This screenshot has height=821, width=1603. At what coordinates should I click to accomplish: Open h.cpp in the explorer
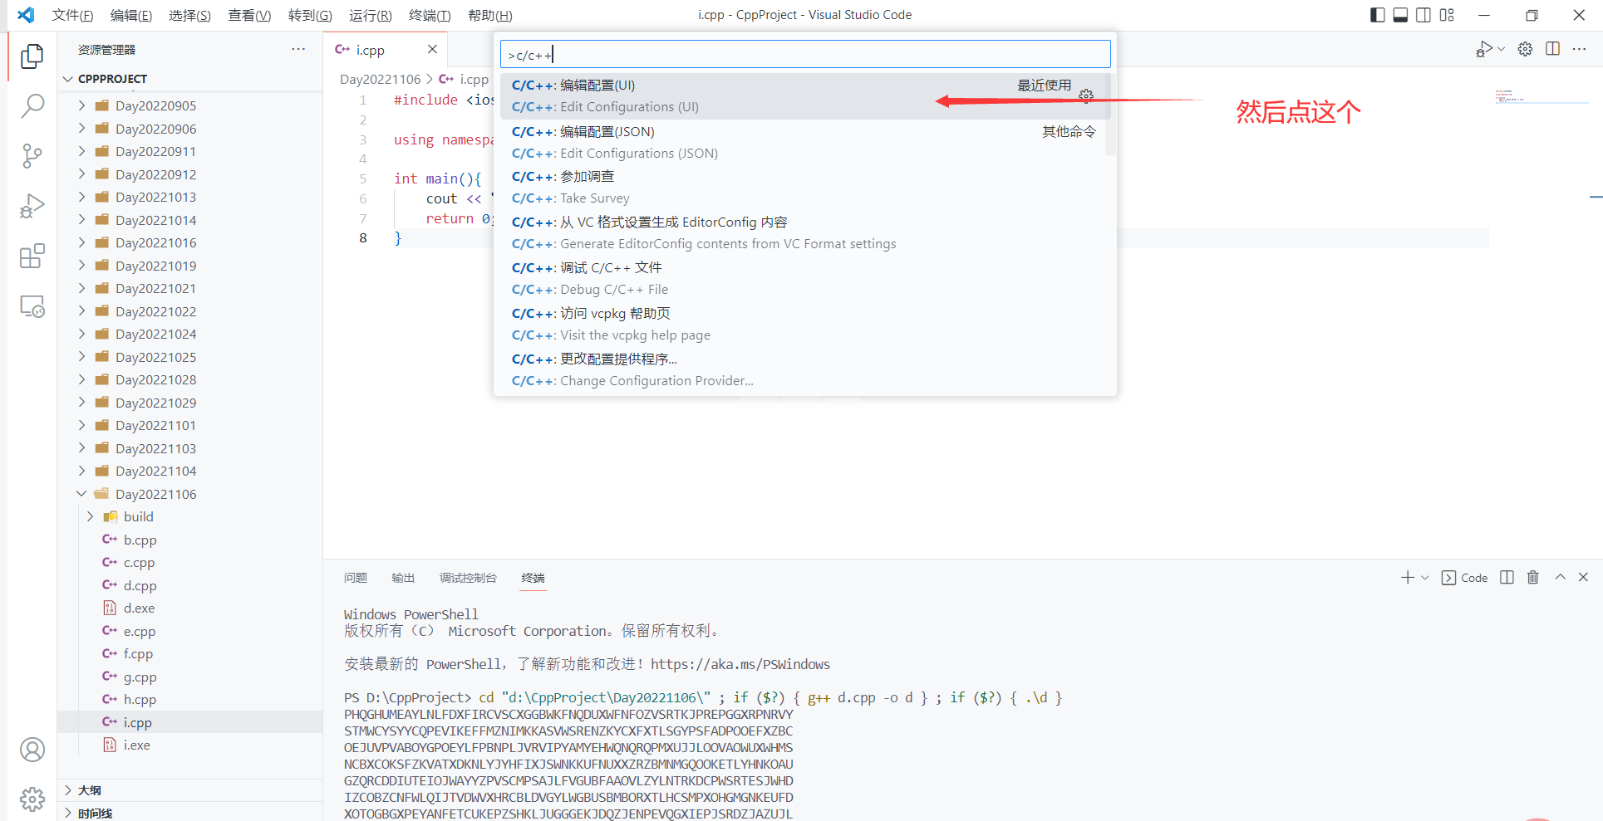coord(189,699)
